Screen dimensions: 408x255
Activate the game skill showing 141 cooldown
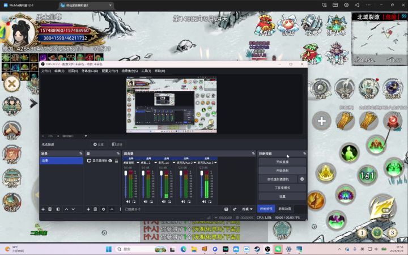click(367, 176)
